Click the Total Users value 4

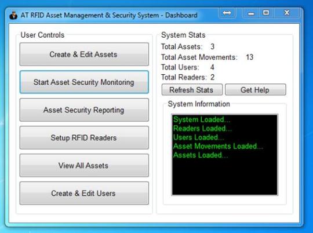[x=212, y=67]
